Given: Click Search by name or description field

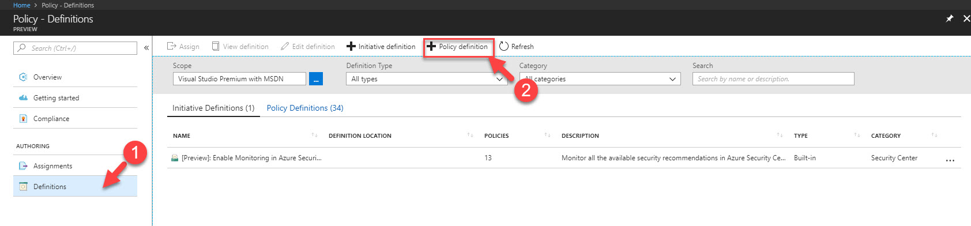Looking at the screenshot, I should [x=773, y=79].
